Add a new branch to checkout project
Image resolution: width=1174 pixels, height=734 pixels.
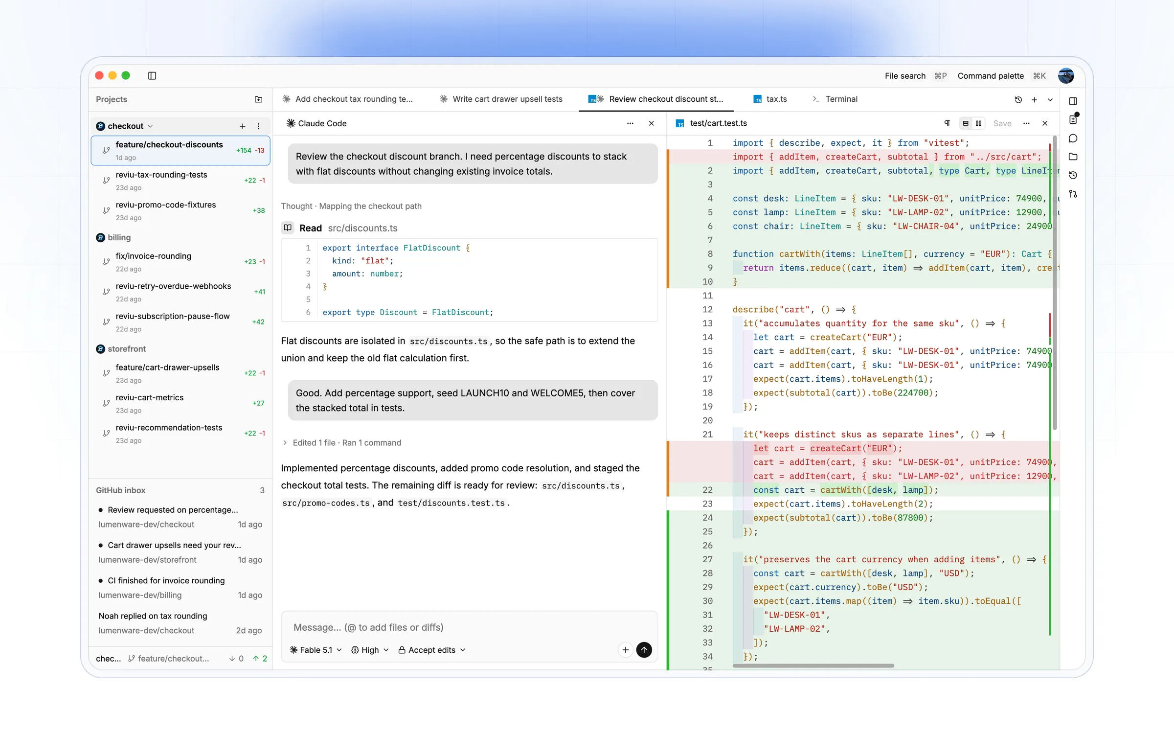click(x=243, y=126)
